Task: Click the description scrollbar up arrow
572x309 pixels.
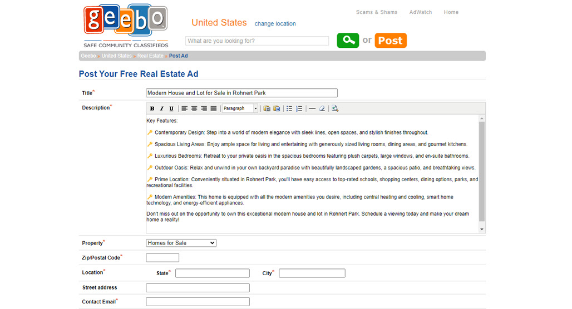Action: (x=482, y=118)
